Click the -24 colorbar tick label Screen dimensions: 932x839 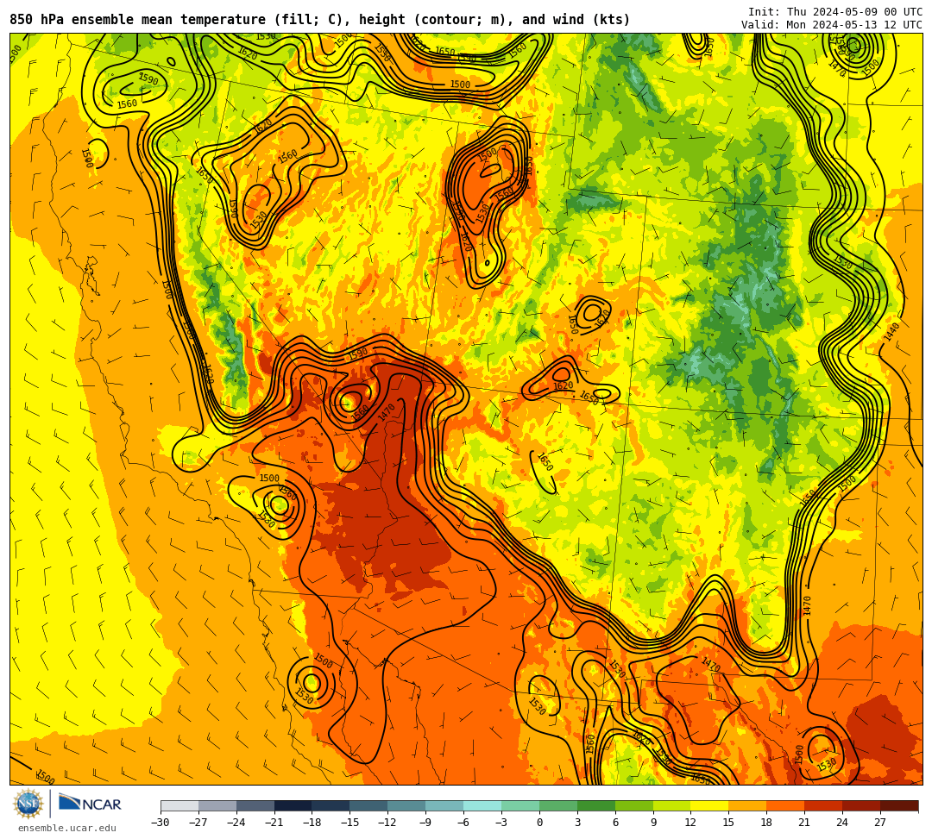[236, 823]
